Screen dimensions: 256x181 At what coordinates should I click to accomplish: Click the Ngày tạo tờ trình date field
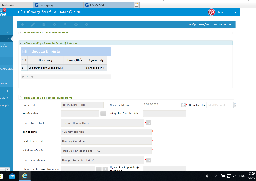click(162, 105)
